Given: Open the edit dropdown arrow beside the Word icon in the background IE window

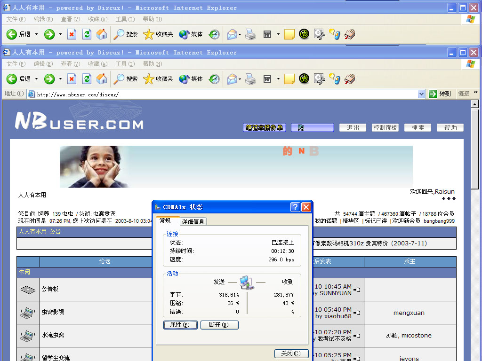Looking at the screenshot, I should (278, 34).
